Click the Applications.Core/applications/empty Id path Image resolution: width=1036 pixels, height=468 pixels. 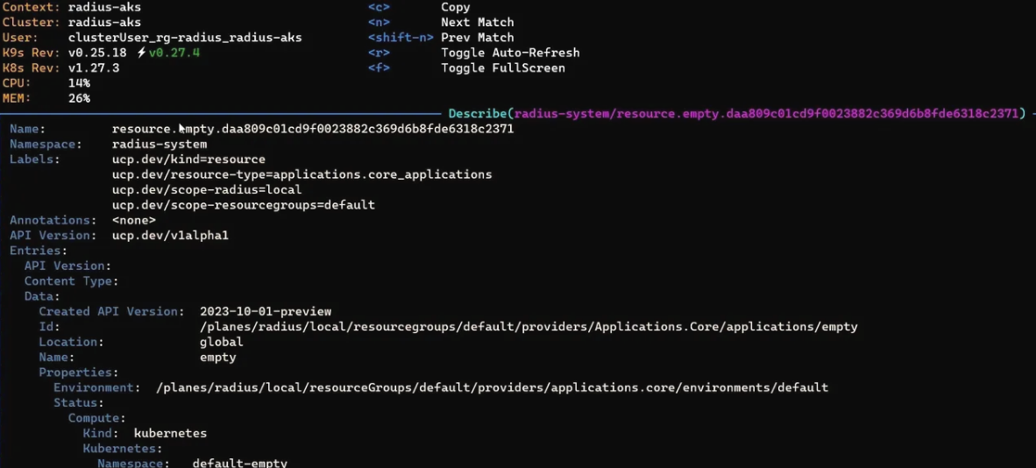click(529, 327)
